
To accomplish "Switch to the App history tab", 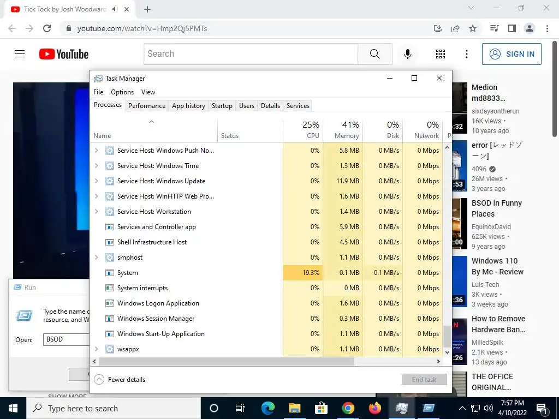I will click(188, 106).
